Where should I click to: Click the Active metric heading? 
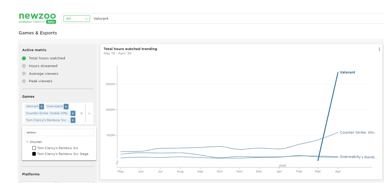click(34, 50)
